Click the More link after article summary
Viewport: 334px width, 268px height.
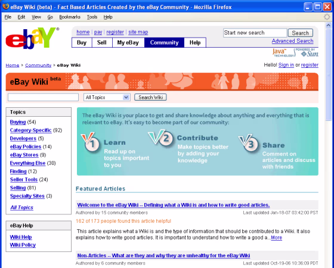pos(277,238)
